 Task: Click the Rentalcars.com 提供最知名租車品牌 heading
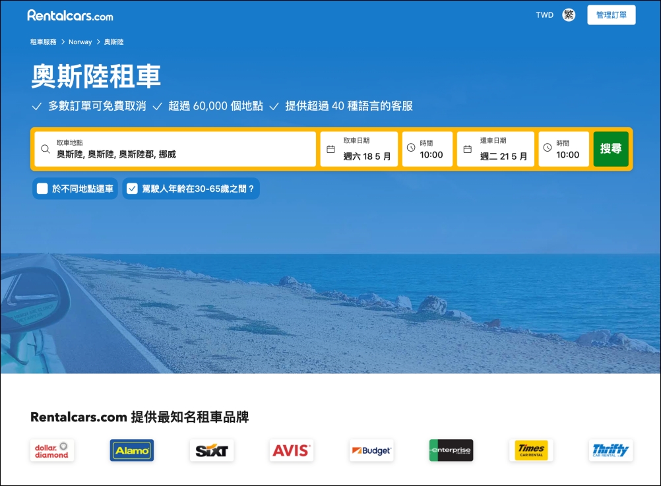click(x=140, y=417)
